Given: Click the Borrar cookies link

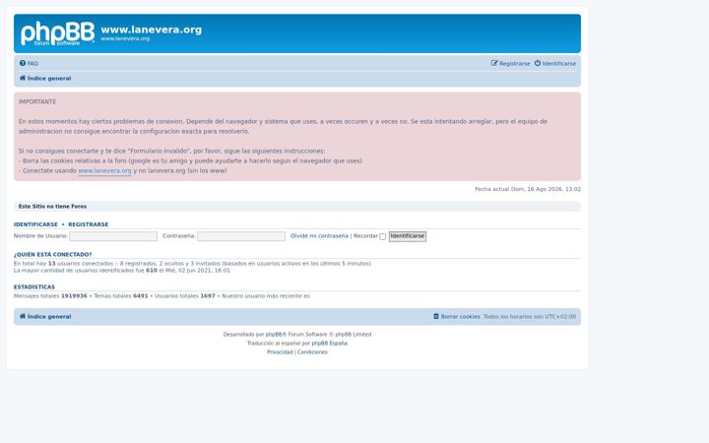Looking at the screenshot, I should point(460,316).
